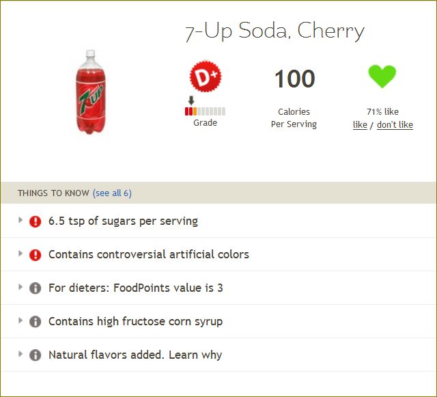Click the '7-Up Soda, Cherry' title
The height and width of the screenshot is (397, 437).
274,31
